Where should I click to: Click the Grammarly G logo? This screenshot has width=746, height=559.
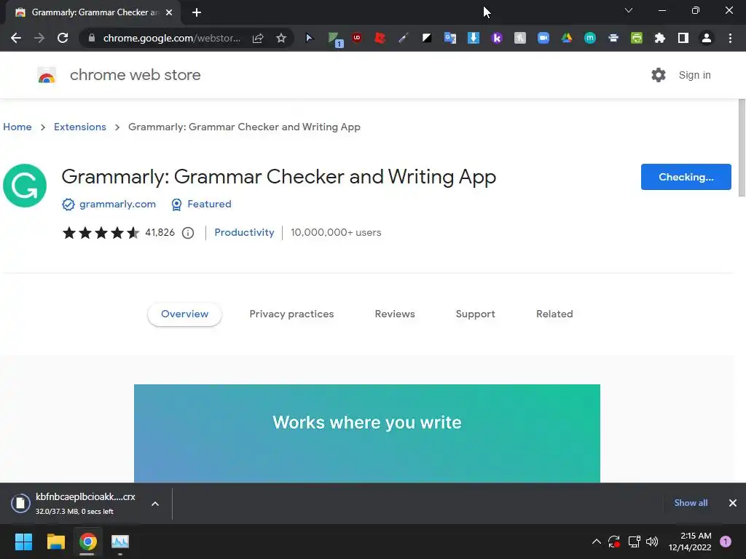[25, 186]
